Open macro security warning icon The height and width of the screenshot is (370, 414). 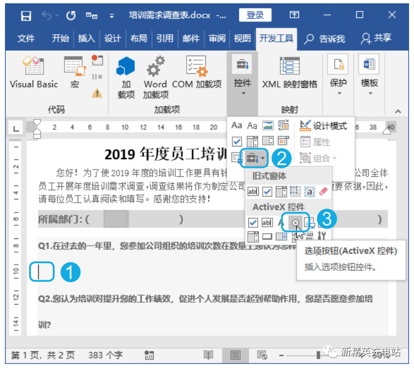tap(97, 92)
